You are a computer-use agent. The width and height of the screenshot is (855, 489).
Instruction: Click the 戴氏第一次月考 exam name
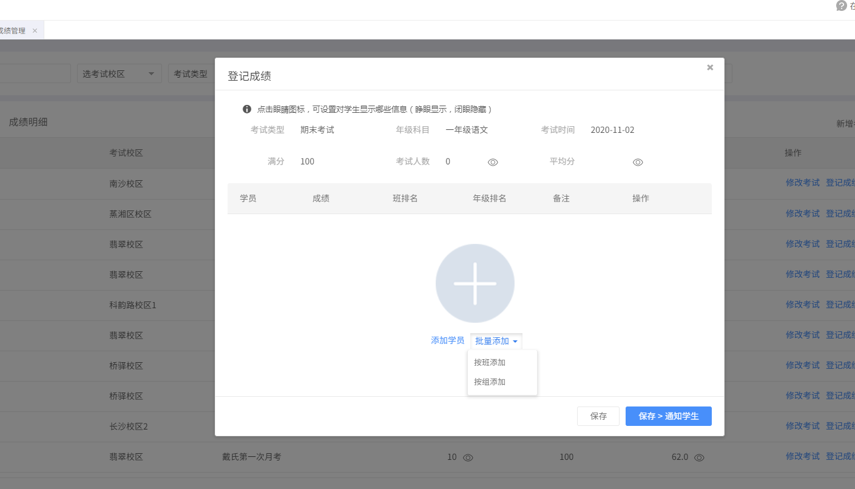251,457
